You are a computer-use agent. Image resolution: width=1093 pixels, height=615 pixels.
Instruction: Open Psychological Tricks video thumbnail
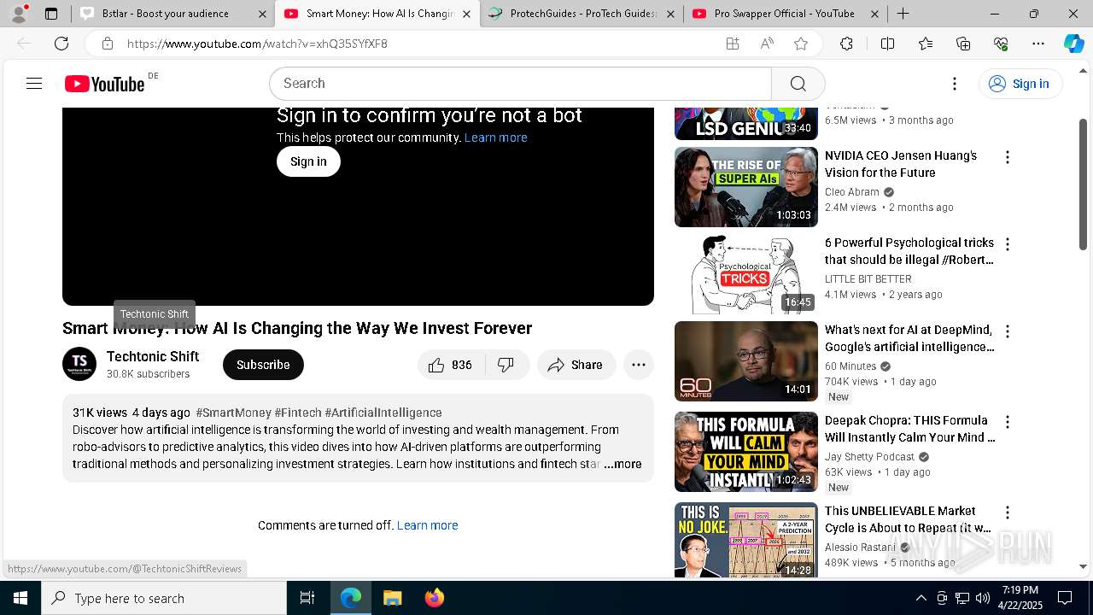746,274
